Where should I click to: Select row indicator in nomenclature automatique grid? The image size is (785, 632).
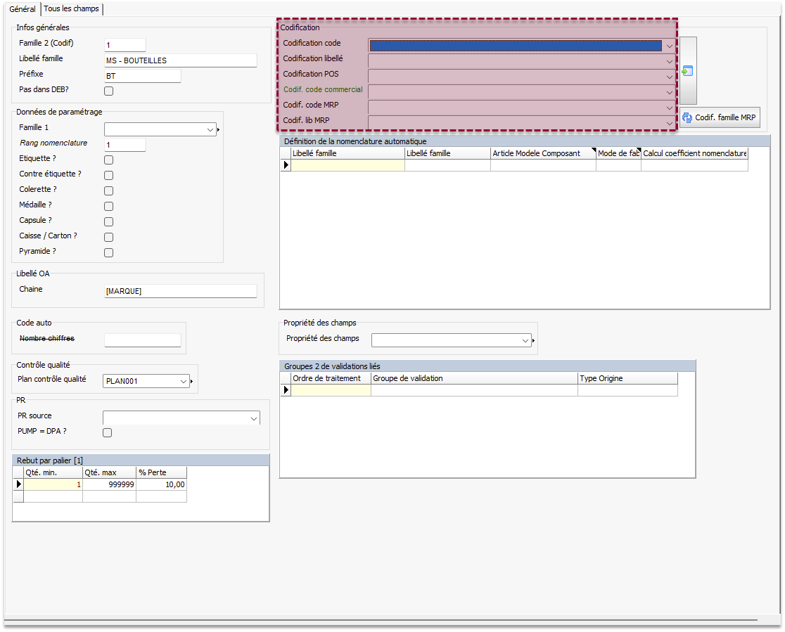[286, 165]
